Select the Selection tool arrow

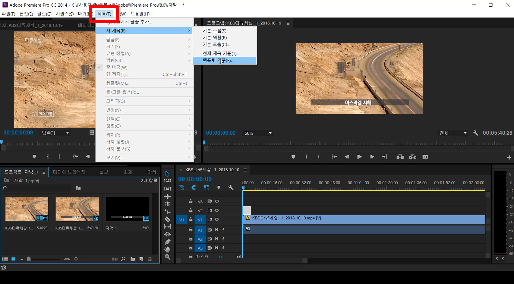(x=167, y=174)
